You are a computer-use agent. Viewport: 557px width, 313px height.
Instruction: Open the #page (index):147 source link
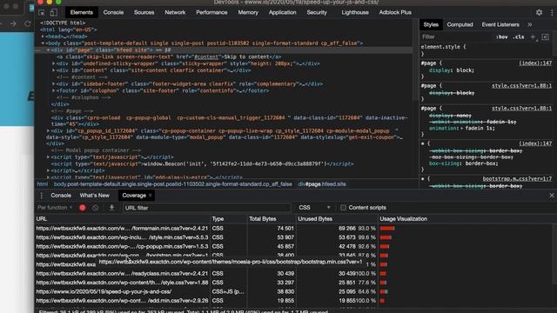click(535, 63)
